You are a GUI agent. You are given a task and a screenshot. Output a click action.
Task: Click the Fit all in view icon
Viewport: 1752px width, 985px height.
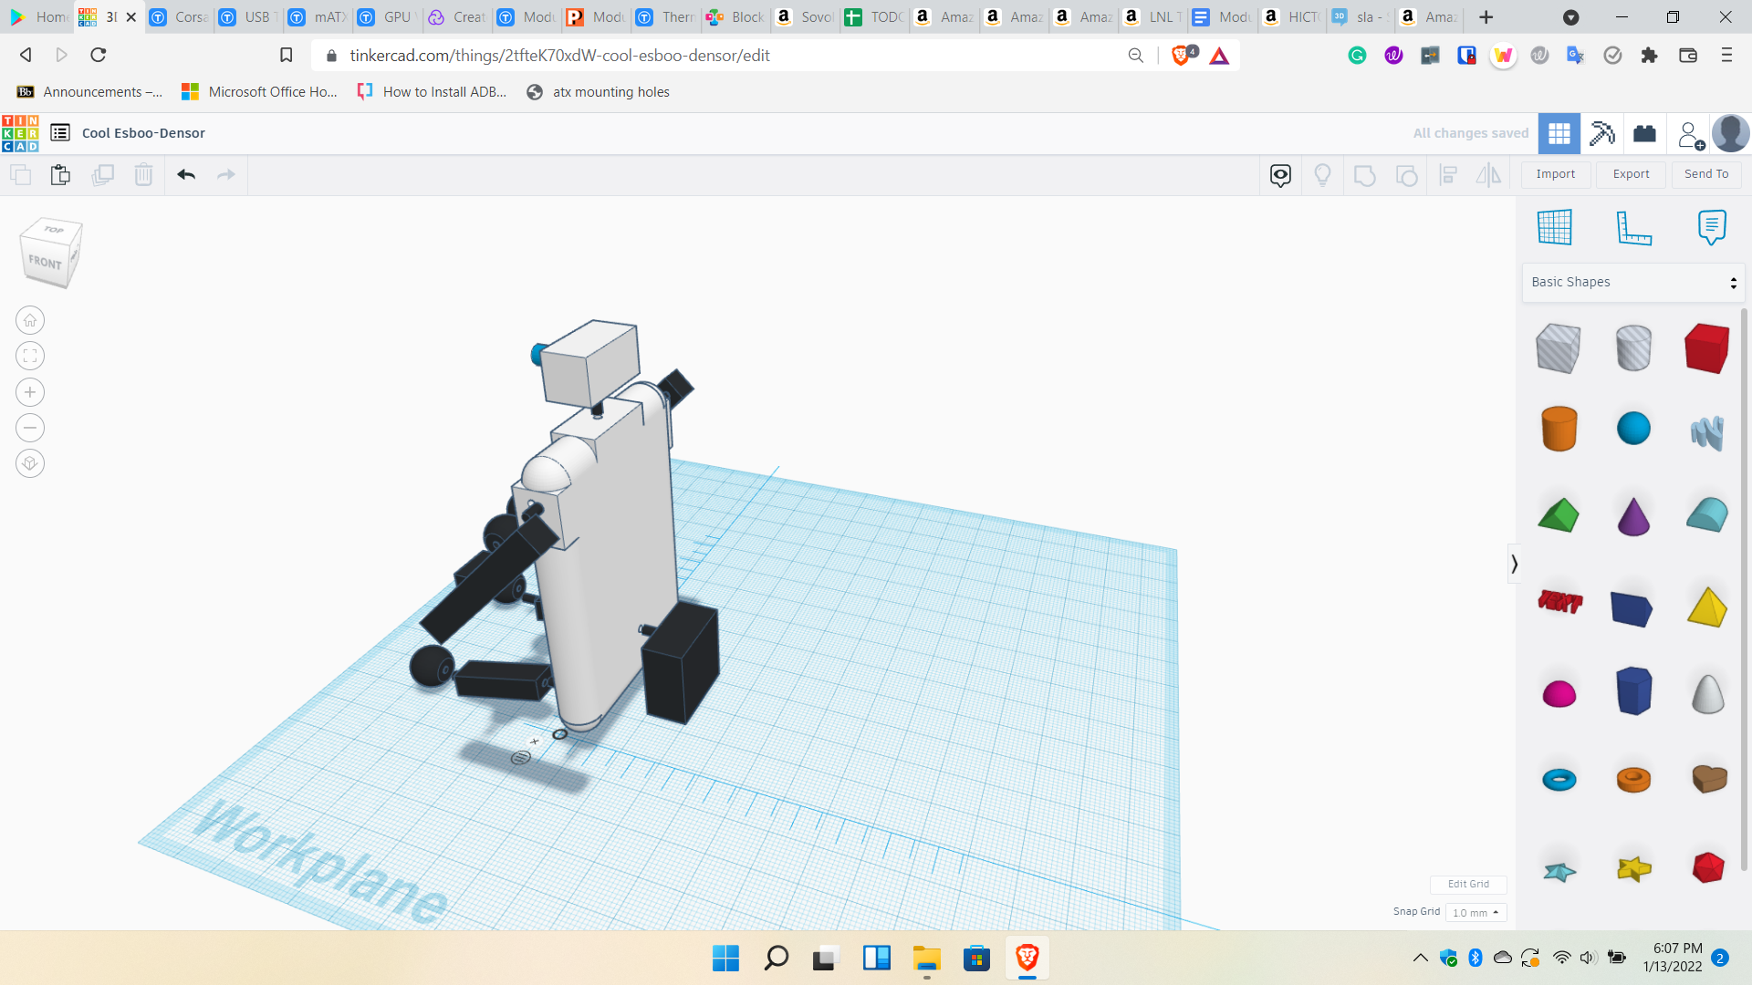[x=30, y=356]
